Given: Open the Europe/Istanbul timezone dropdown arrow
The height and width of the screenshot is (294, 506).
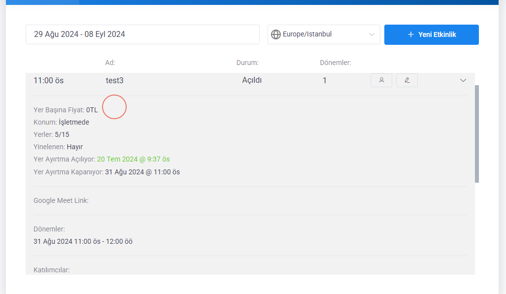Looking at the screenshot, I should (371, 34).
